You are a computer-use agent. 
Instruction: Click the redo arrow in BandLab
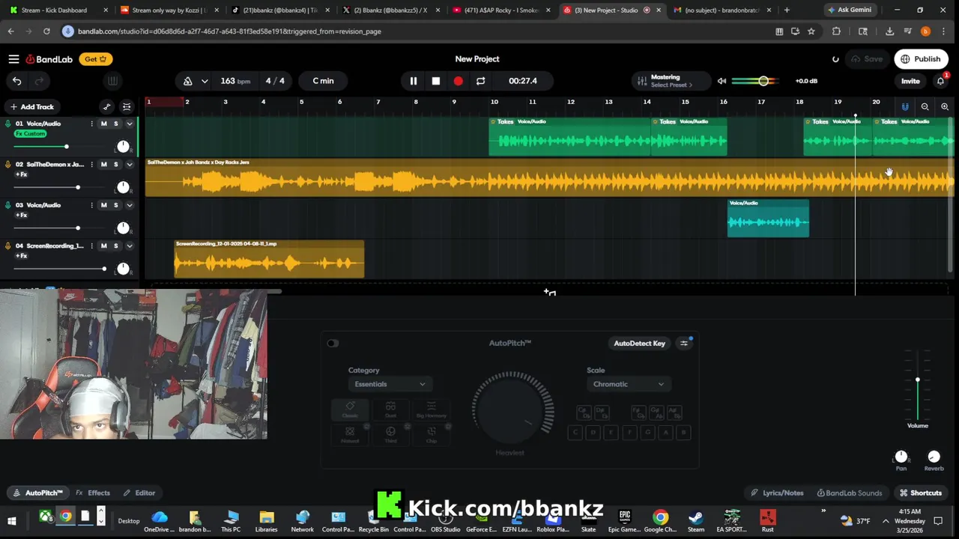39,81
